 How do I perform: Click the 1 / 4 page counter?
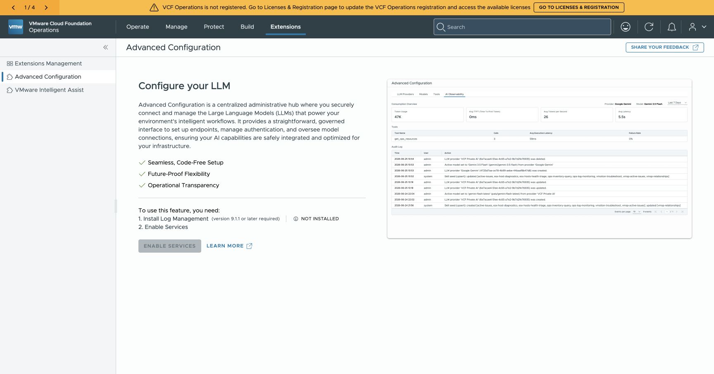click(x=30, y=7)
